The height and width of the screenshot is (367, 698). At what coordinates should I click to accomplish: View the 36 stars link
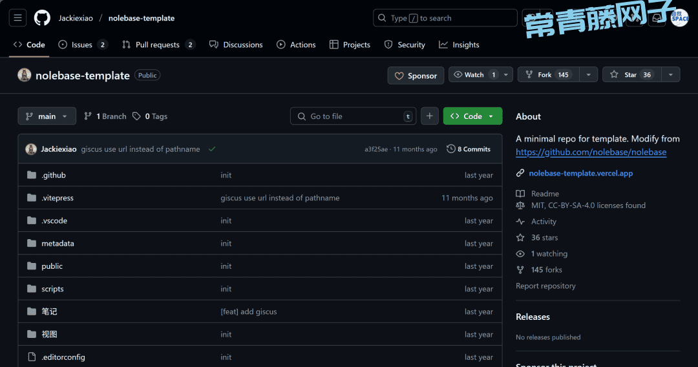(544, 238)
